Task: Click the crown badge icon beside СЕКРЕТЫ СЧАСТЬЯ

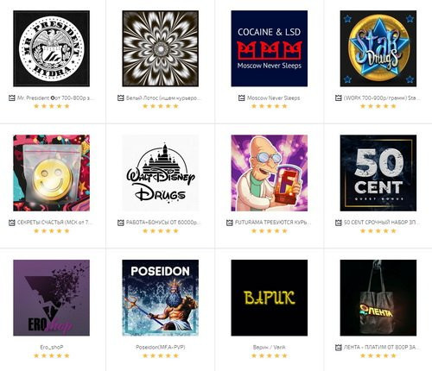Action: click(x=12, y=223)
